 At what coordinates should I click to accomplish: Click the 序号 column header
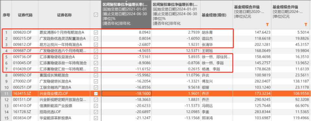pyautogui.click(x=6, y=15)
